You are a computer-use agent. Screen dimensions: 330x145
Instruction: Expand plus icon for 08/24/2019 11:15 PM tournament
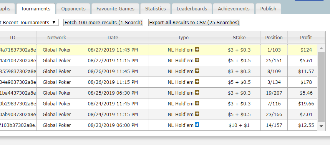[x=197, y=114]
